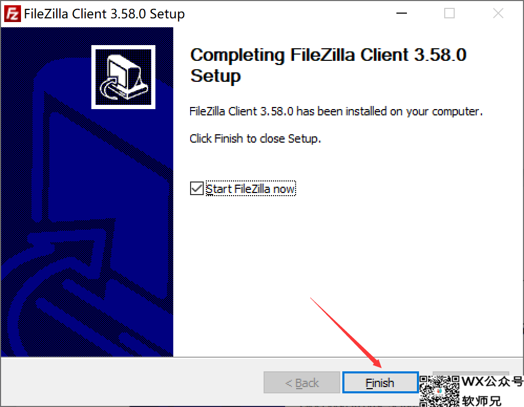
Task: Click the installer computer logo image
Action: [123, 77]
